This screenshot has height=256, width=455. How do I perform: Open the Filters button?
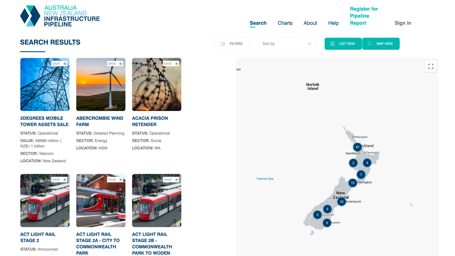click(232, 44)
